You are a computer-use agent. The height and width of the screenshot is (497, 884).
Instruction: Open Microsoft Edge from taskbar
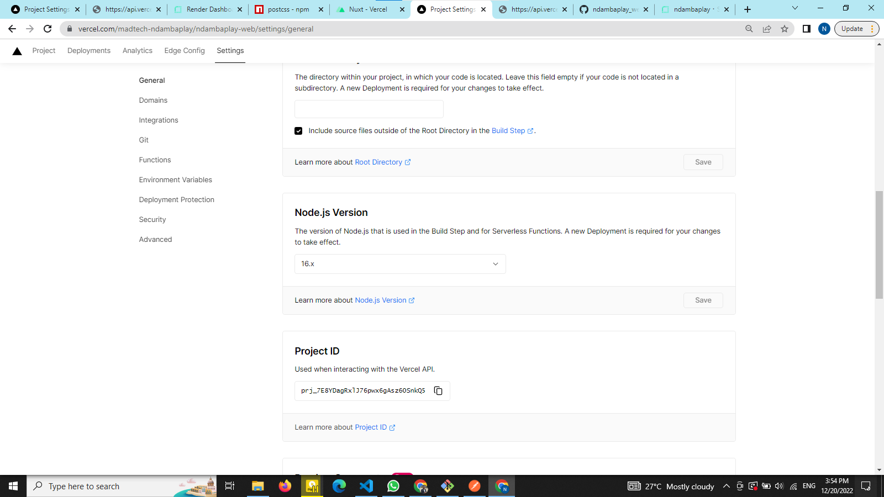point(339,486)
